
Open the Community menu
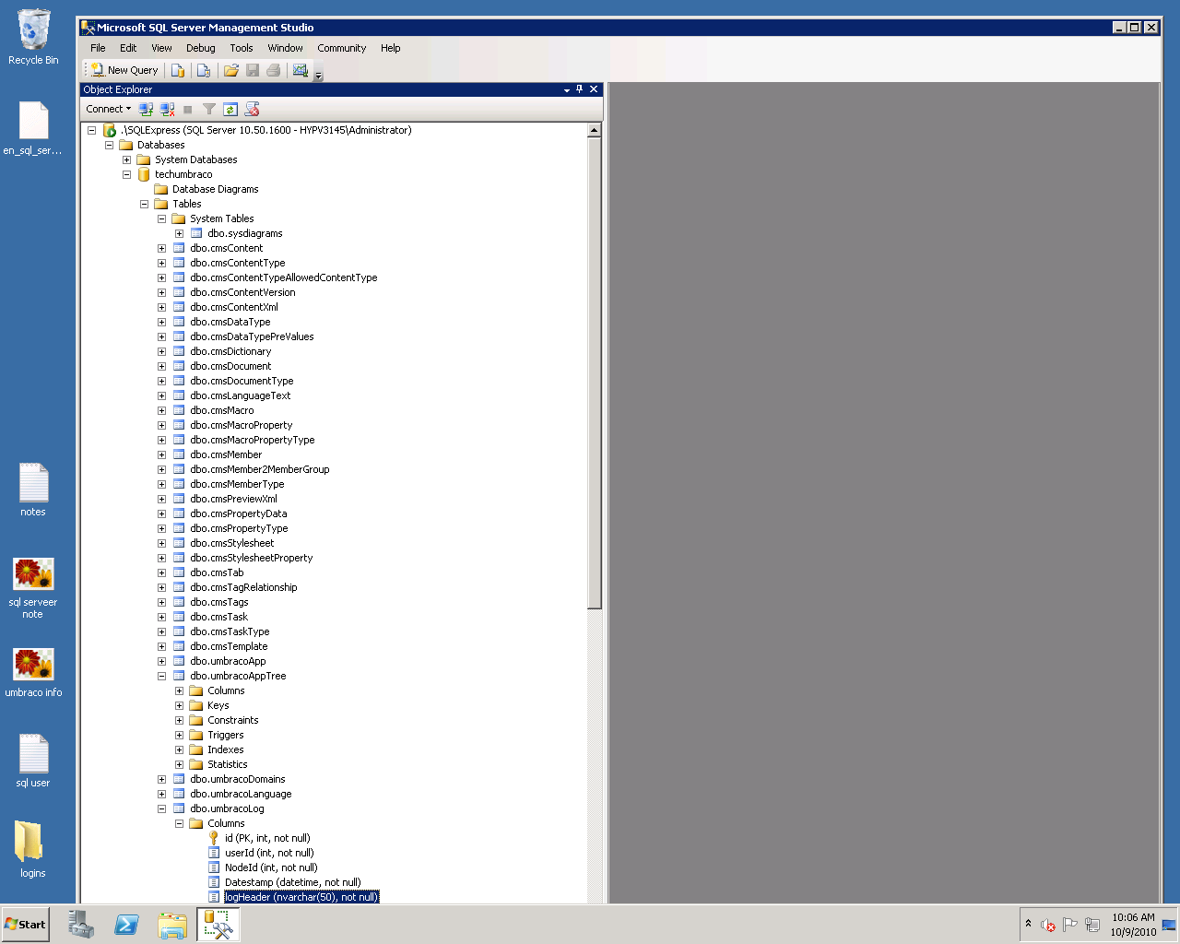tap(341, 48)
